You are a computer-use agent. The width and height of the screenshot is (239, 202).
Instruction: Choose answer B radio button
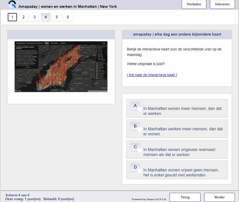pos(139,129)
